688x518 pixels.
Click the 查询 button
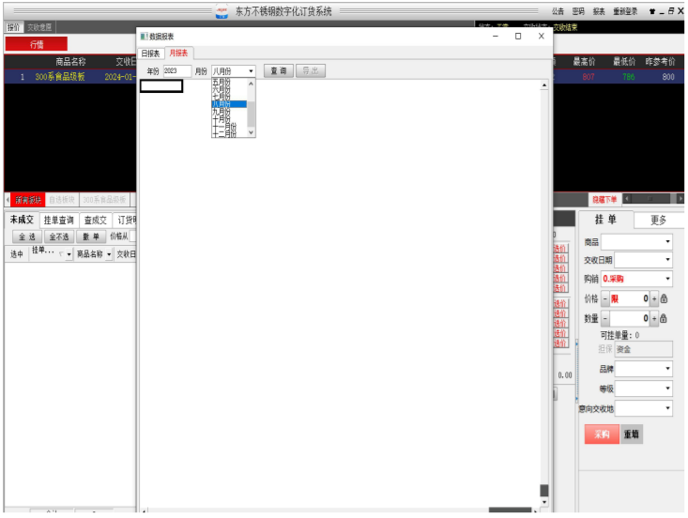pyautogui.click(x=278, y=71)
